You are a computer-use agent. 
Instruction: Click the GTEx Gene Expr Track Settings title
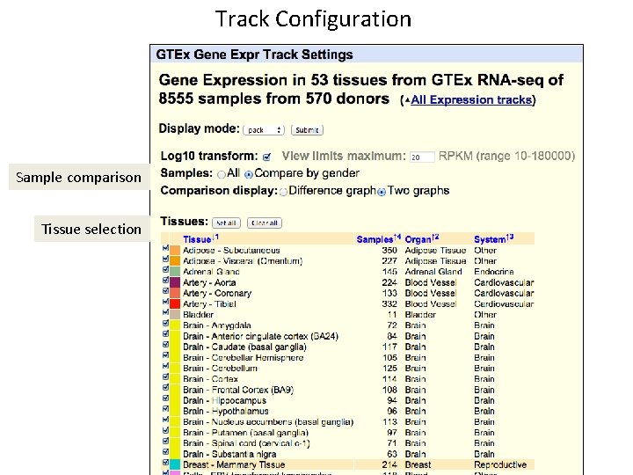(x=254, y=55)
